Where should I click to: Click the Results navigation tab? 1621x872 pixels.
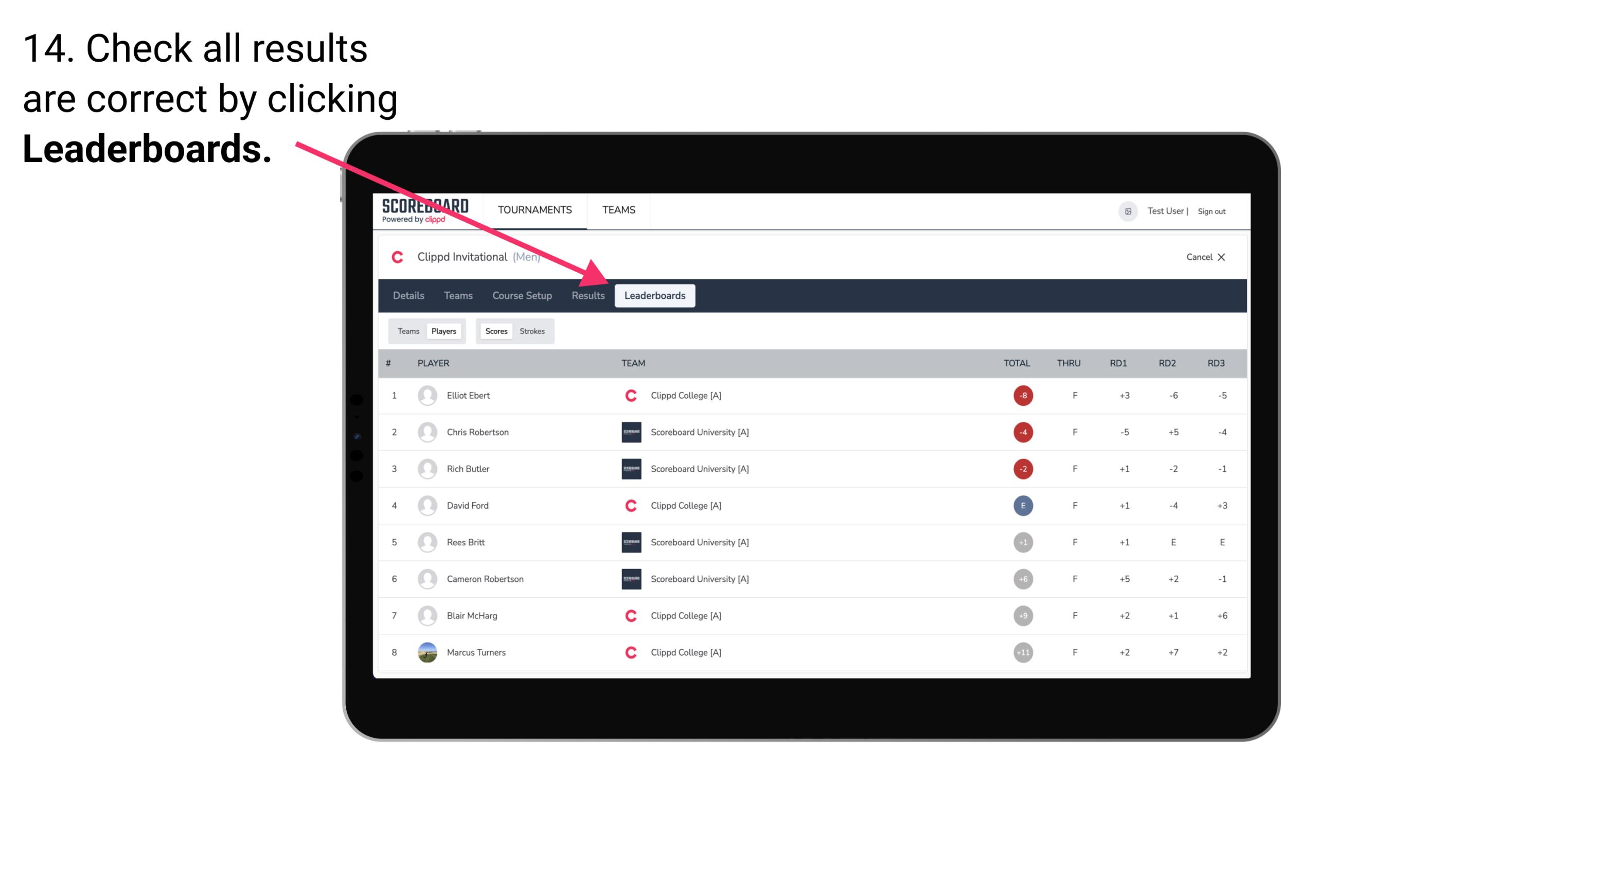[587, 295]
